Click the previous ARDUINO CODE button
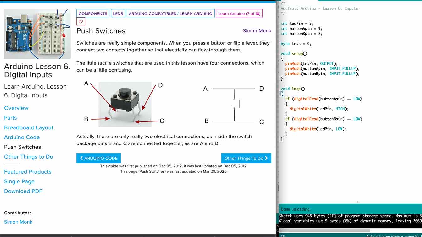The height and width of the screenshot is (237, 422). 98,158
